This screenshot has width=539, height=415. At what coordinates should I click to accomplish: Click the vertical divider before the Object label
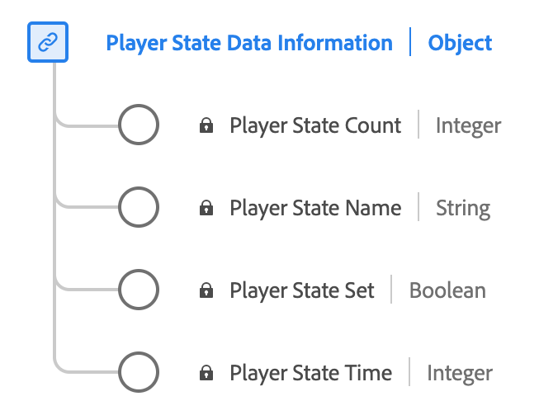click(x=410, y=43)
